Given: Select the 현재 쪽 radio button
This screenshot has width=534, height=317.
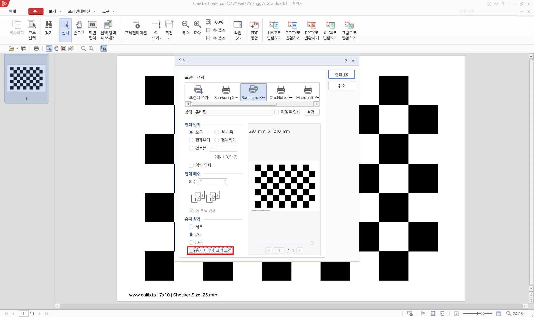Looking at the screenshot, I should click(217, 132).
